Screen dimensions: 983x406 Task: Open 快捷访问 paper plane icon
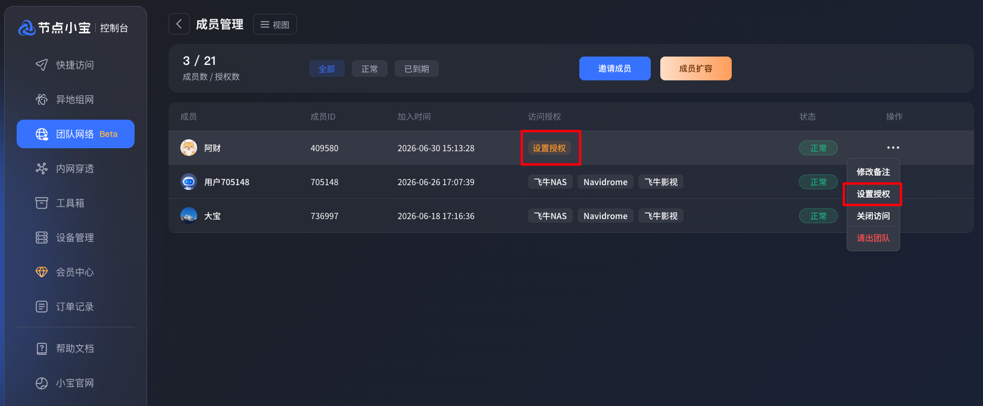42,65
